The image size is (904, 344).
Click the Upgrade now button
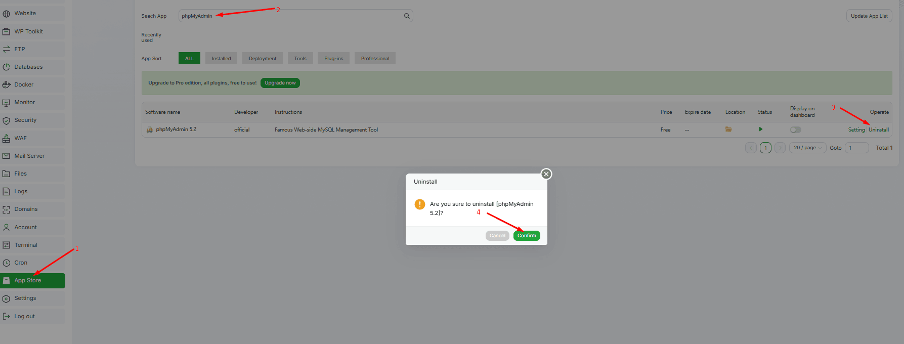click(280, 83)
